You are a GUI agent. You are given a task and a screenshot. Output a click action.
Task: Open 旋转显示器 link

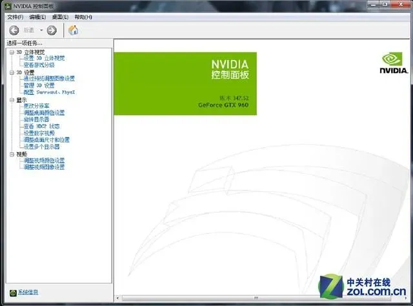coord(36,119)
